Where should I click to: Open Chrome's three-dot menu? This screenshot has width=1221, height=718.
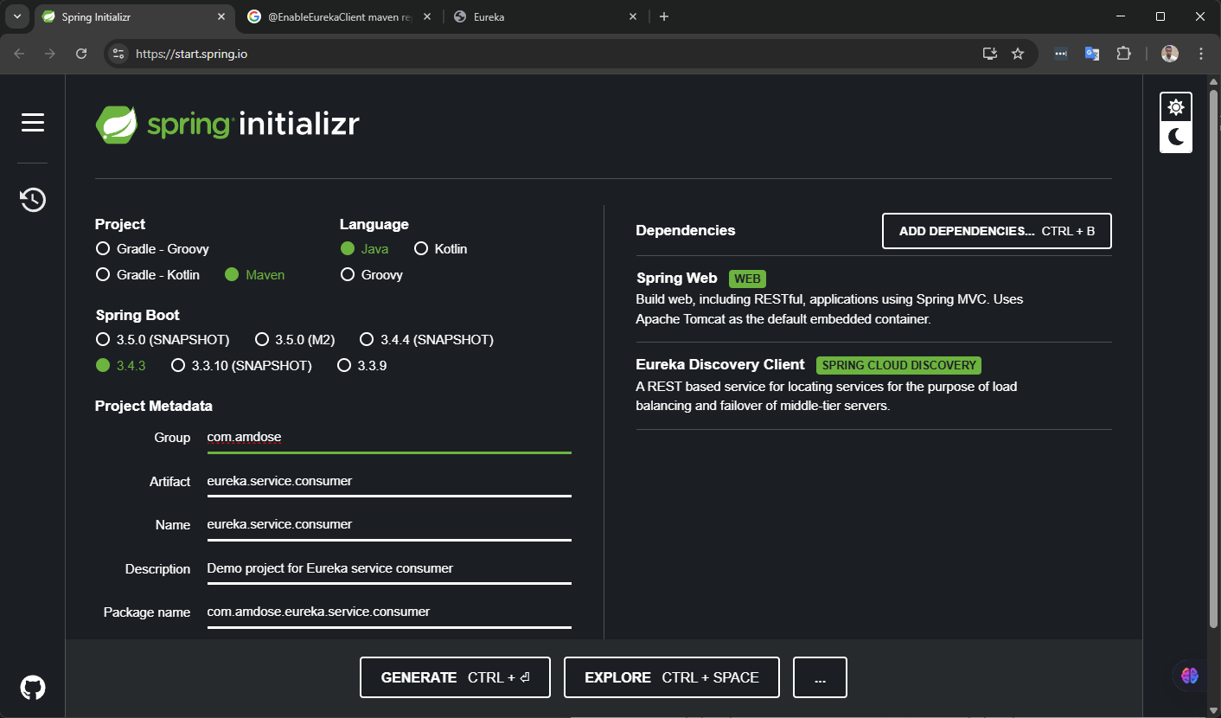click(1200, 54)
